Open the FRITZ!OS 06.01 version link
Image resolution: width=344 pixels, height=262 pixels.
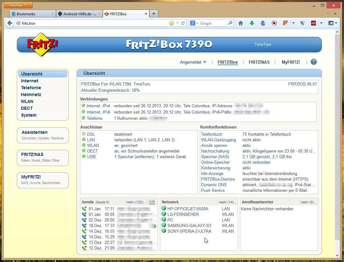[303, 84]
